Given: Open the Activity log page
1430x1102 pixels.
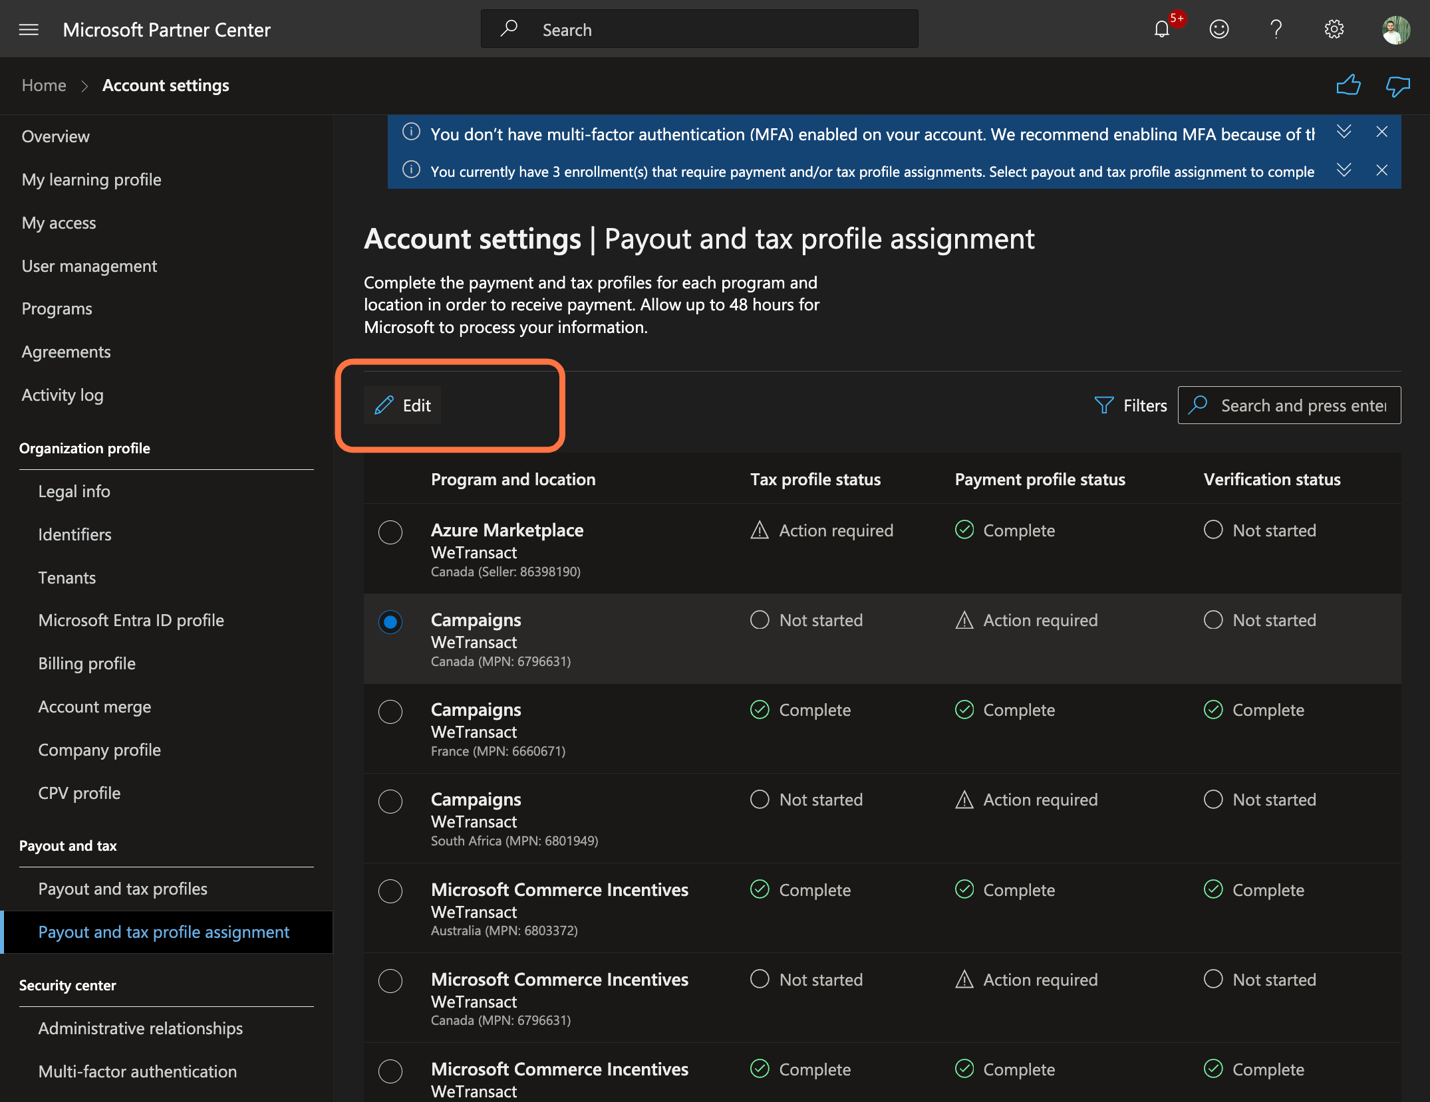Looking at the screenshot, I should click(x=63, y=395).
